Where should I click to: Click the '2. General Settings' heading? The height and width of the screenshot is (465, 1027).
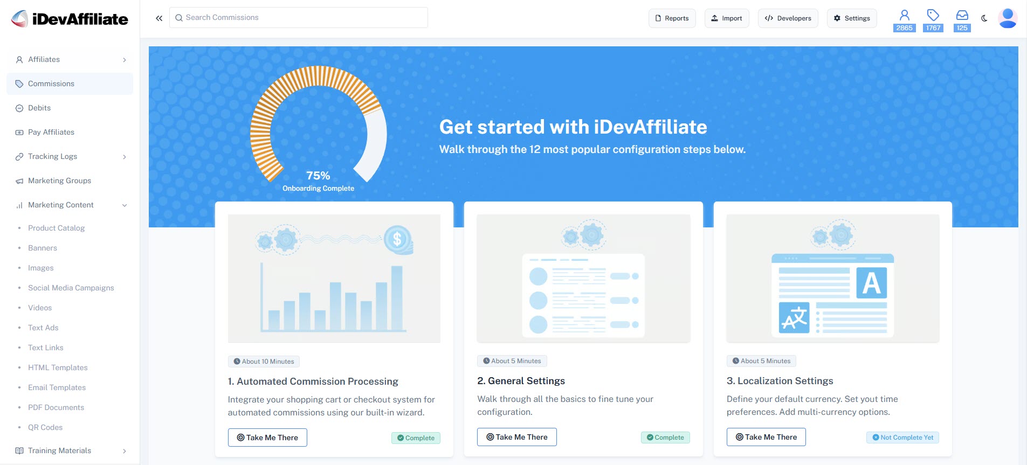521,381
